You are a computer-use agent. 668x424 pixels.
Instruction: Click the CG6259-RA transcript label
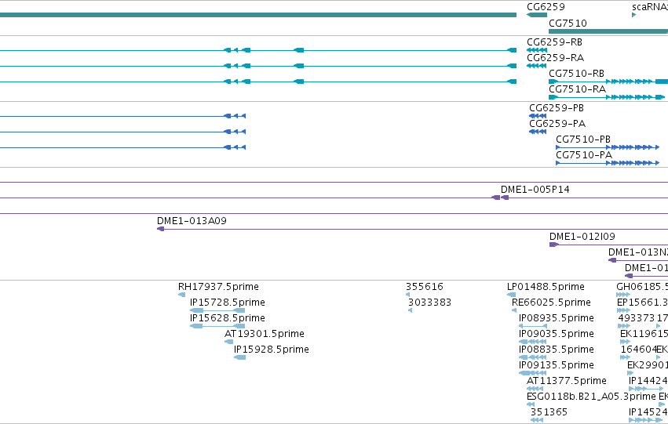tap(555, 58)
